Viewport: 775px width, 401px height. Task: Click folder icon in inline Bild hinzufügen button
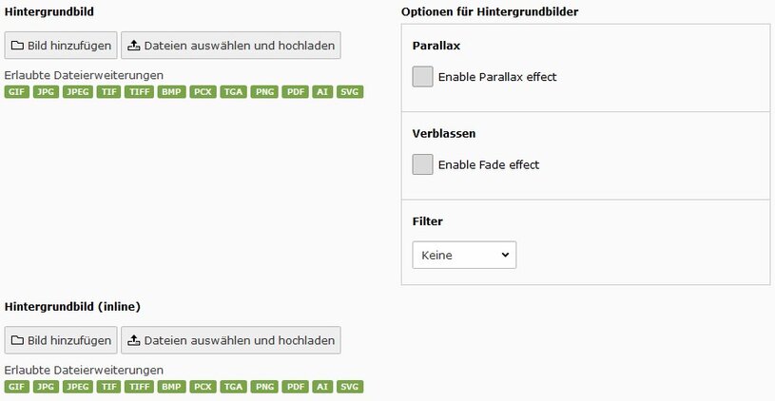tap(17, 340)
